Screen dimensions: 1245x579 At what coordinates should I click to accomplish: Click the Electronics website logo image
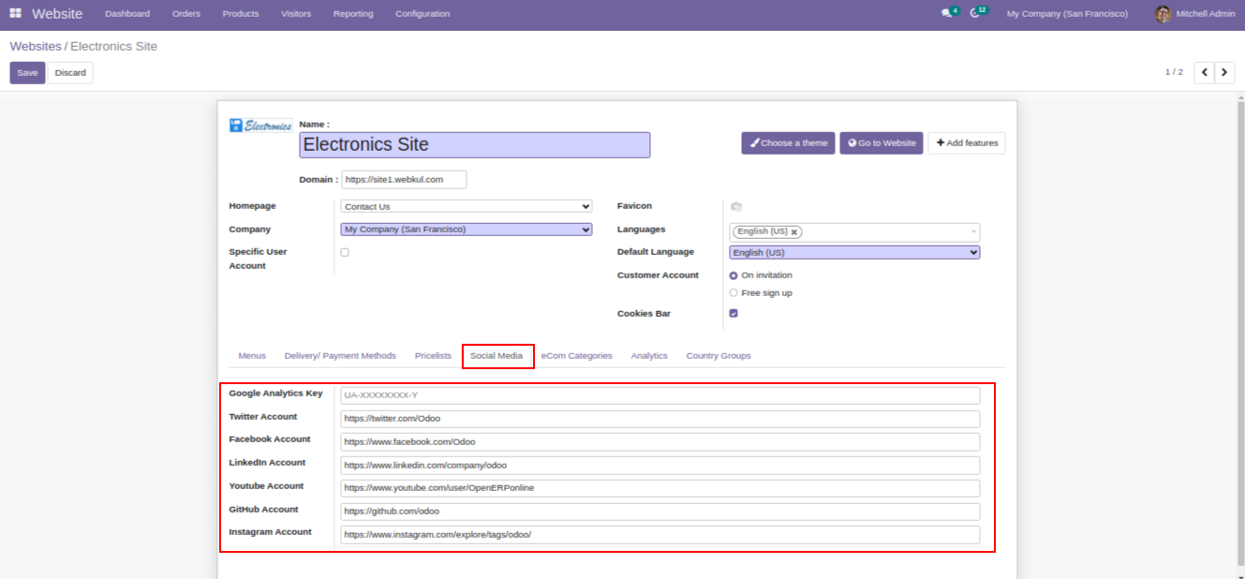pyautogui.click(x=260, y=126)
